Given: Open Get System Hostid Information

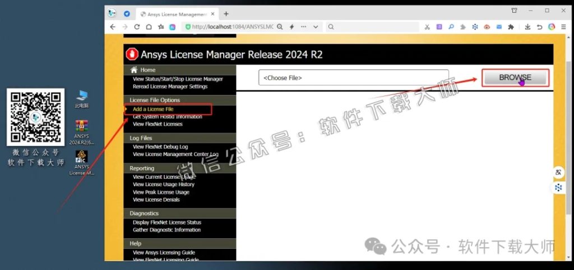Looking at the screenshot, I should coord(168,117).
